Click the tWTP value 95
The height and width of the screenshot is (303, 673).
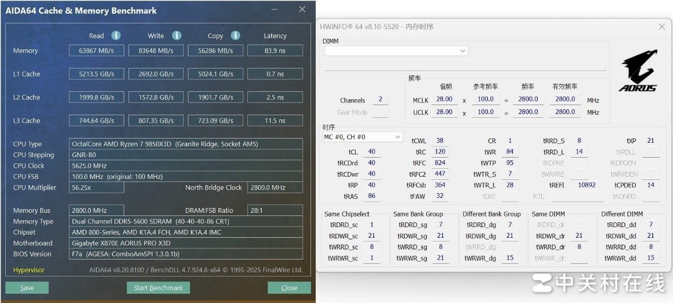pyautogui.click(x=510, y=163)
